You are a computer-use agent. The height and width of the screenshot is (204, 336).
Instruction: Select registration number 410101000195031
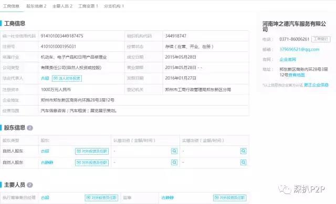tap(58, 47)
